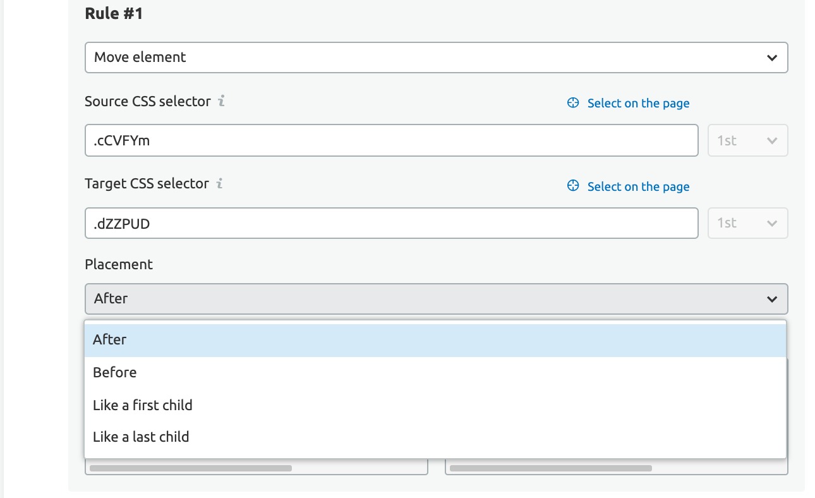Collapse the open Placement dropdown showing After
Screen dimensions: 815x498
(436, 299)
